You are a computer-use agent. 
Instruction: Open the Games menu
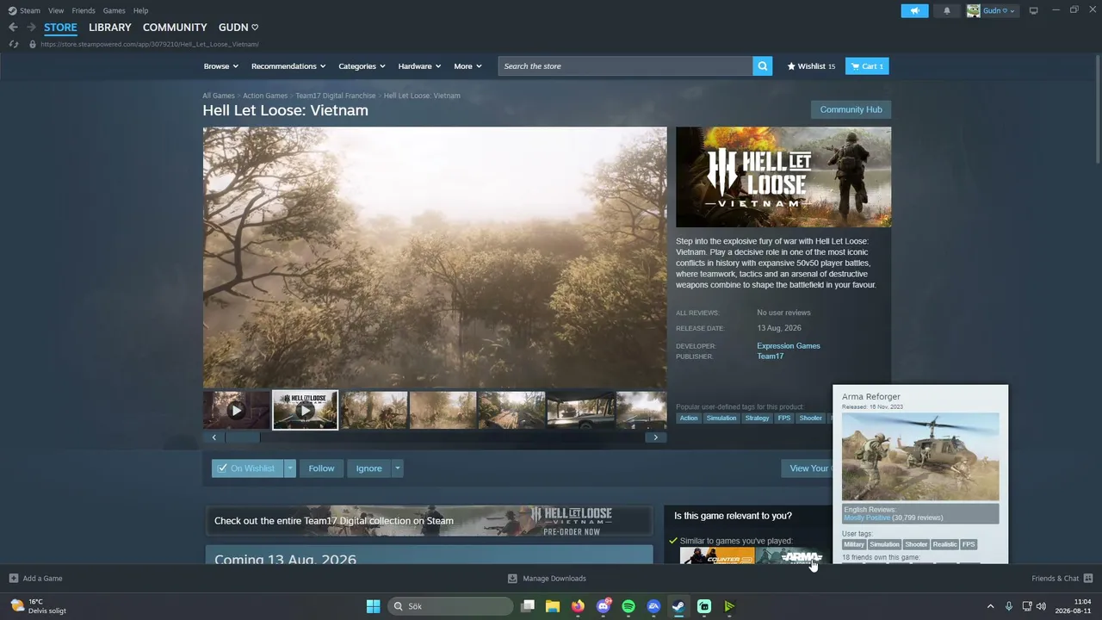click(114, 10)
